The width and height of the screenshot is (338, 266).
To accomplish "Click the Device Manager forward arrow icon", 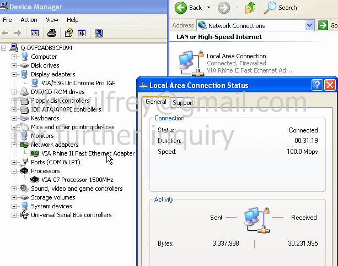I will coord(18,33).
